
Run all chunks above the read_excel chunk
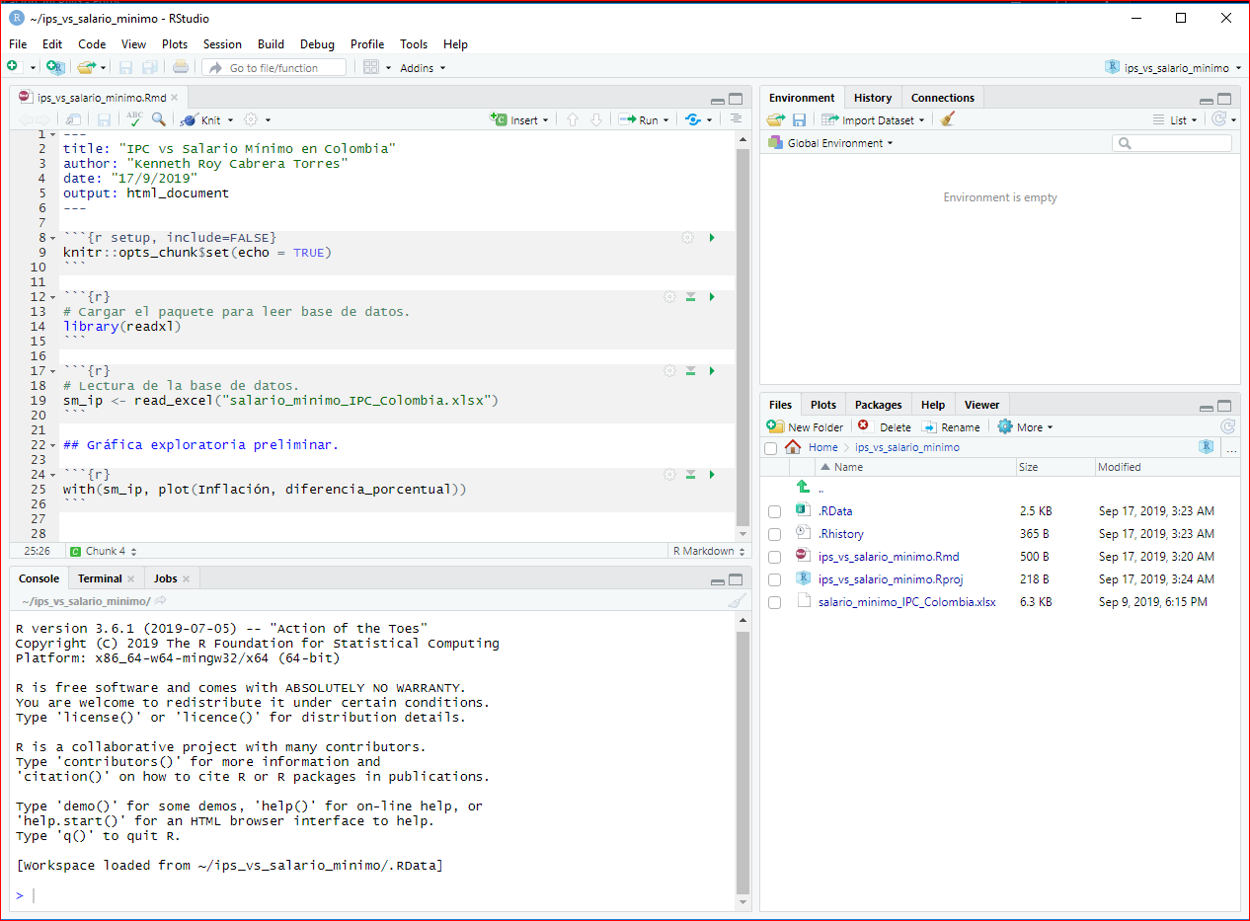(691, 371)
